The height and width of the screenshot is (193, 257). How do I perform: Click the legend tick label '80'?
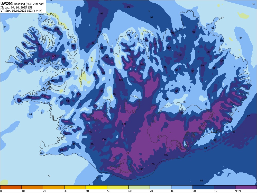click(173, 191)
